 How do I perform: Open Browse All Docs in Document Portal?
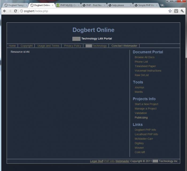pos(144,57)
